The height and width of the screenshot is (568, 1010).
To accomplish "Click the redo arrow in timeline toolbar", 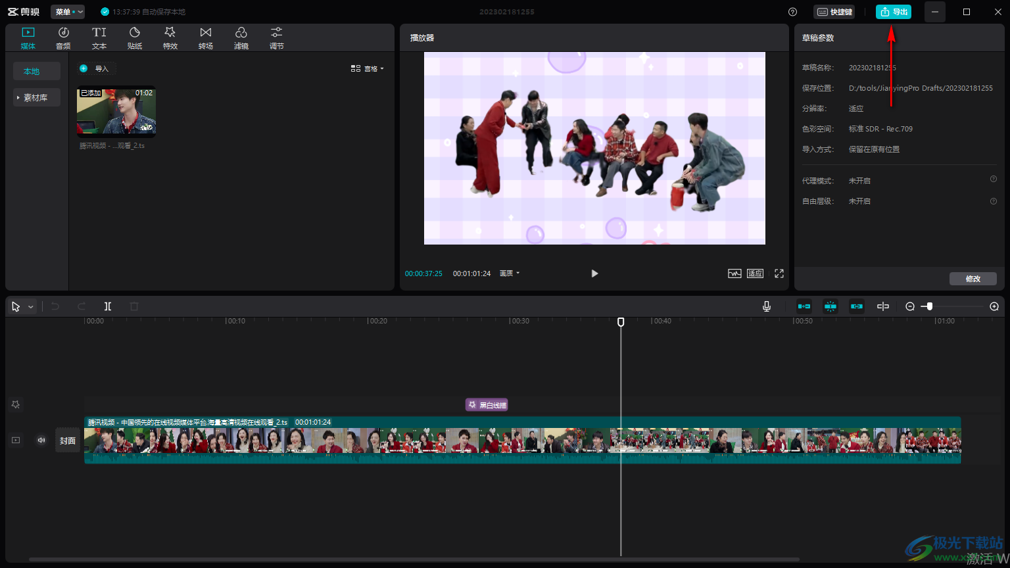I will (x=82, y=306).
